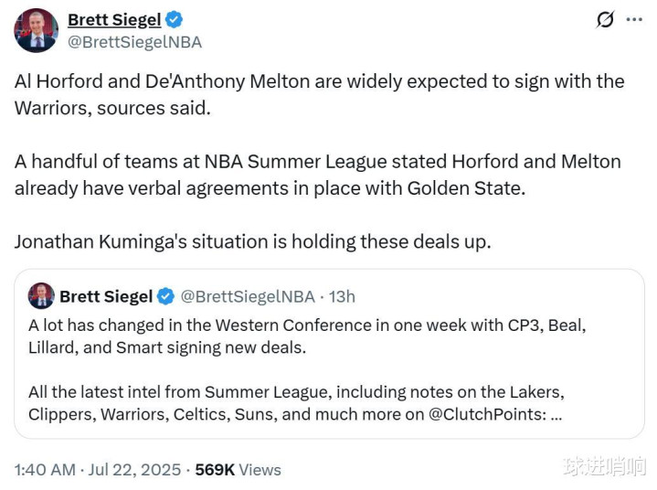Click Brett Siegel's large profile avatar
657x490 pixels.
[37, 30]
